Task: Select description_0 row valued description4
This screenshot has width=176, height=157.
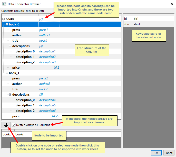Action: [x=62, y=100]
